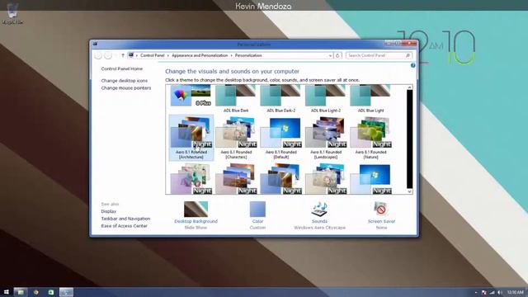528x297 pixels.
Task: Show hidden system tray icons
Action: point(476,292)
